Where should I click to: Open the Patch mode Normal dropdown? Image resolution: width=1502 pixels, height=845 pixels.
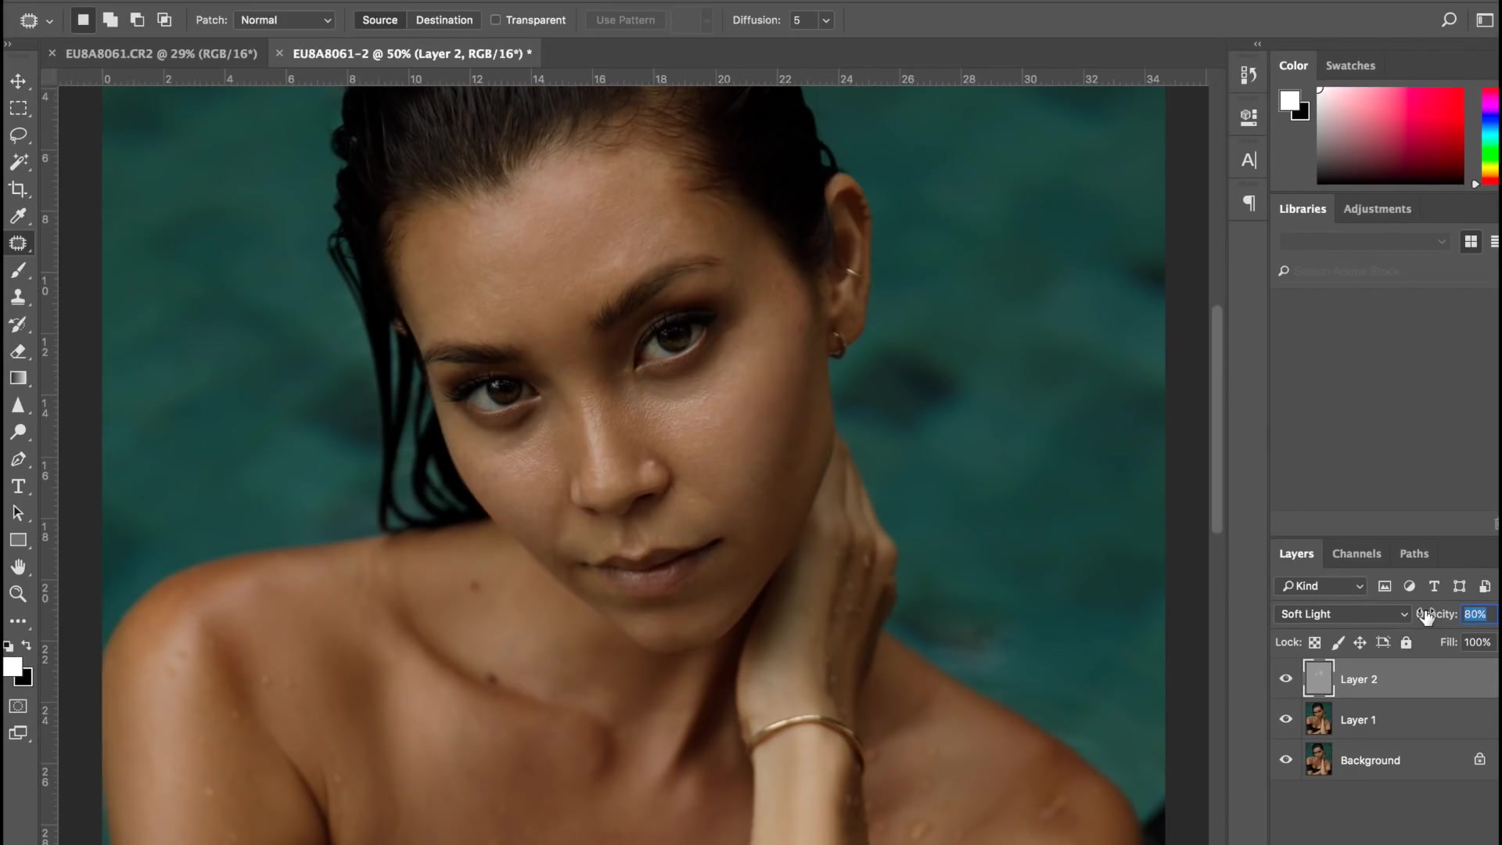286,20
